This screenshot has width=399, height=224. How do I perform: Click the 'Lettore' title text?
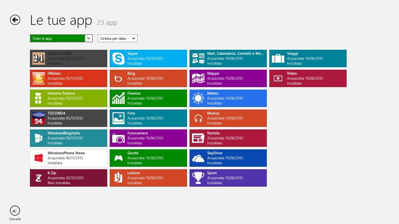coord(134,173)
